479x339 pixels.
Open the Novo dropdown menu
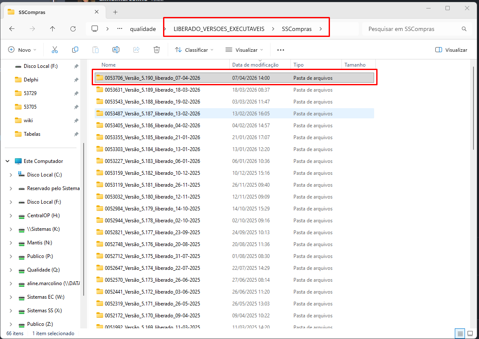pos(23,50)
